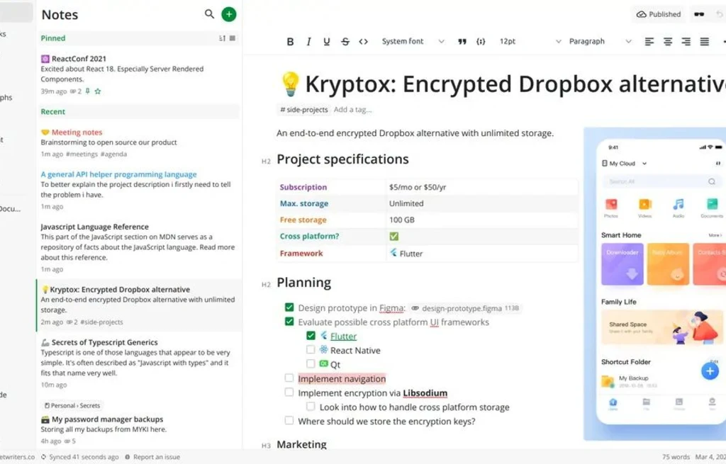The height and width of the screenshot is (464, 726).
Task: Center align text
Action: point(668,42)
